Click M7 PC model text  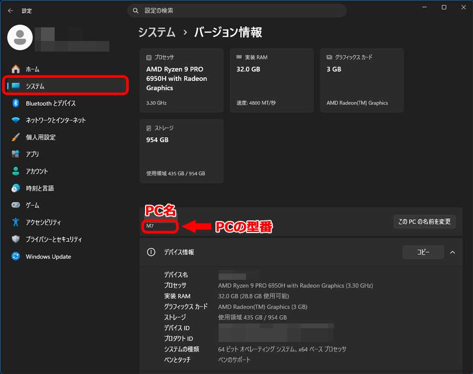coord(150,226)
